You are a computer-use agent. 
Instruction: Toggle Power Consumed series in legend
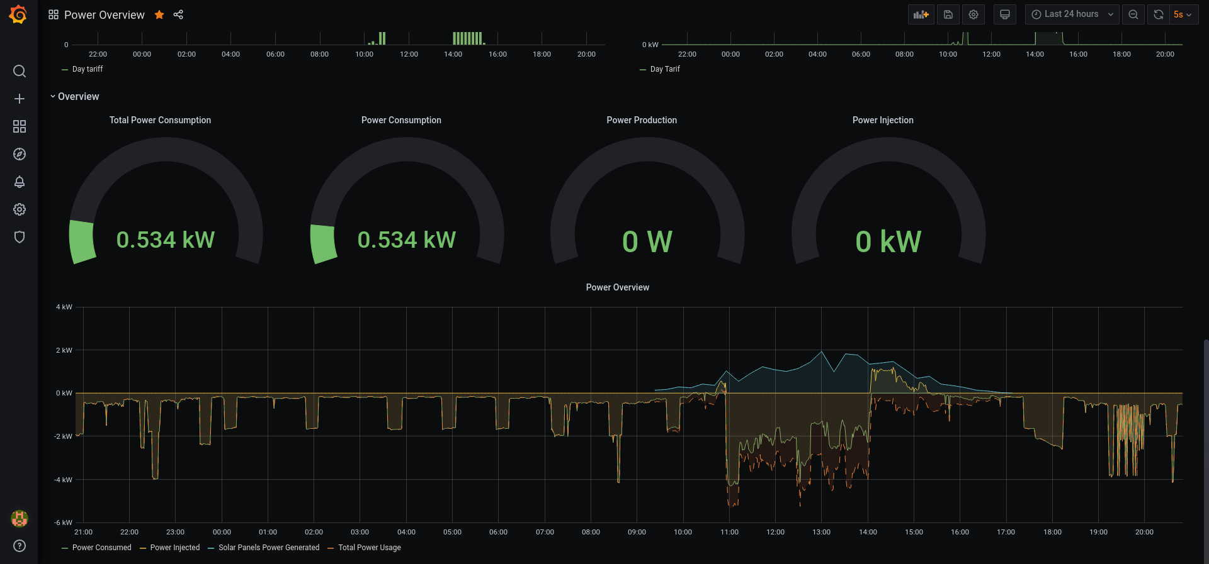coord(101,548)
